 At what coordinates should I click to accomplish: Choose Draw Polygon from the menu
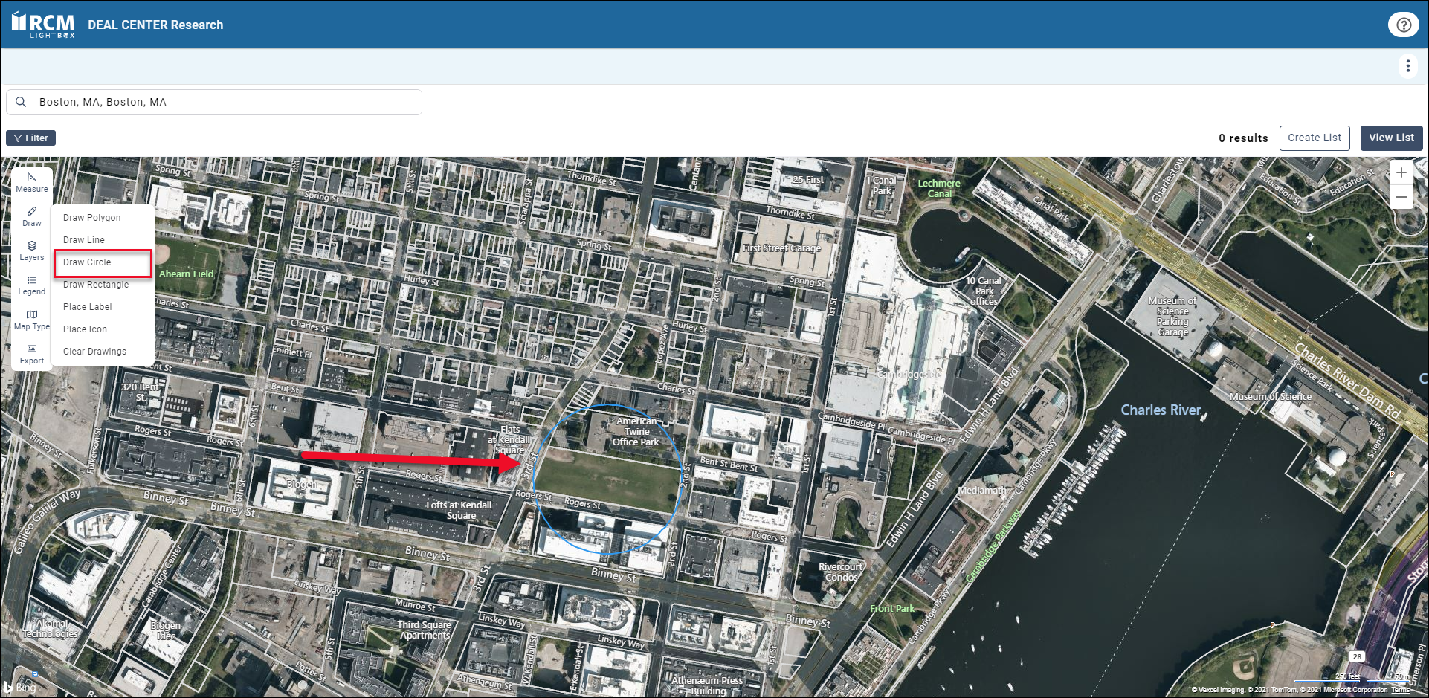[91, 218]
